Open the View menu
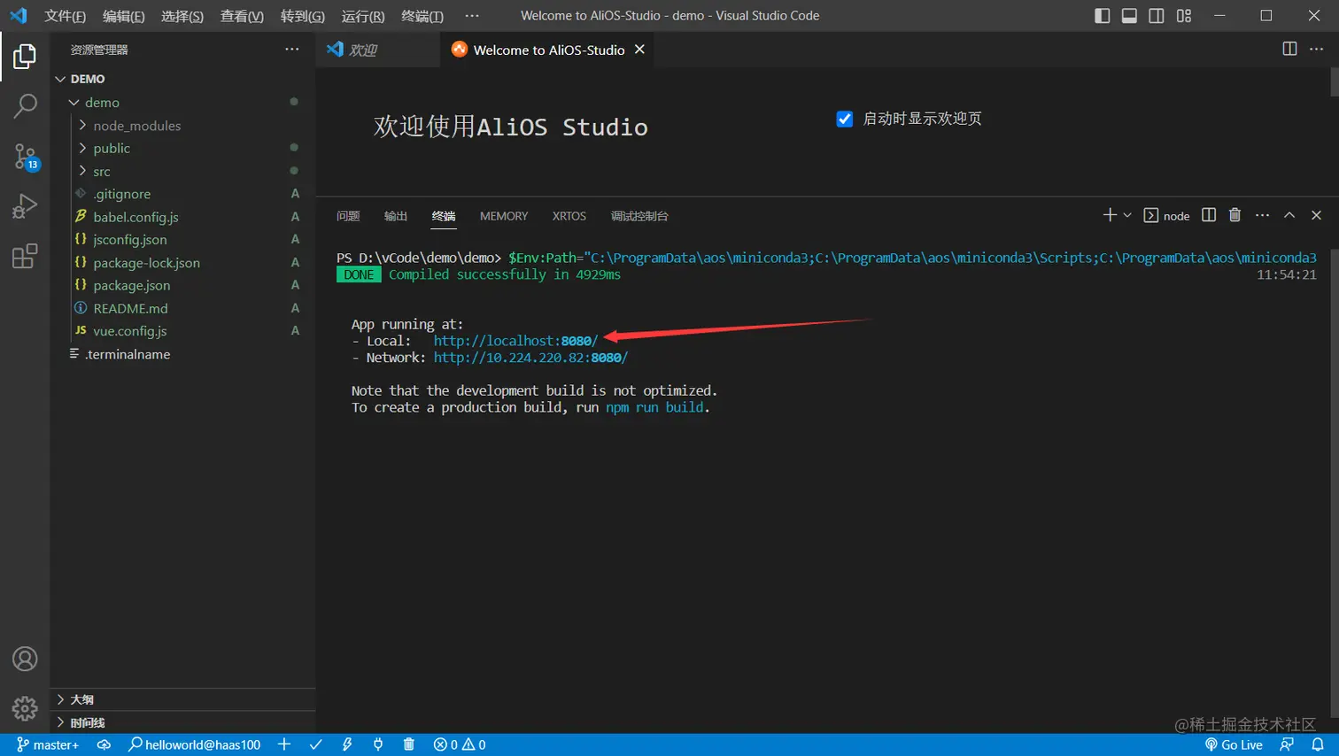Image resolution: width=1339 pixels, height=756 pixels. (x=242, y=16)
